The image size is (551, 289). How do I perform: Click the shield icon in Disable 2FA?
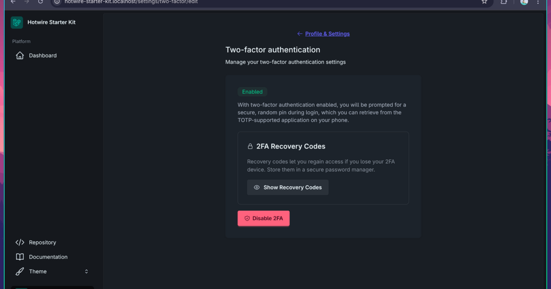(247, 219)
